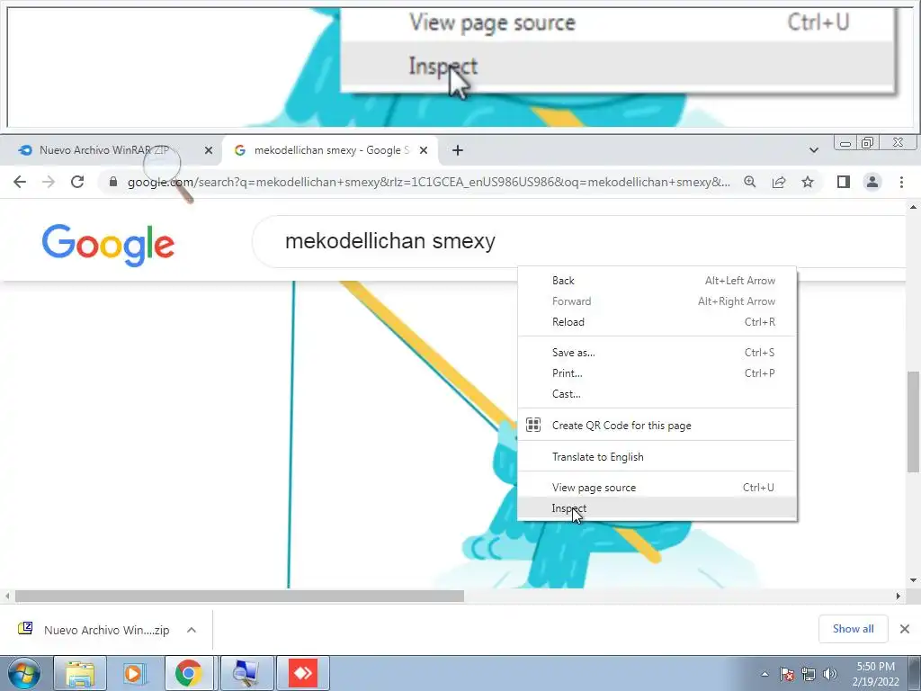
Task: Show hidden tray icons arrow
Action: [x=765, y=674]
